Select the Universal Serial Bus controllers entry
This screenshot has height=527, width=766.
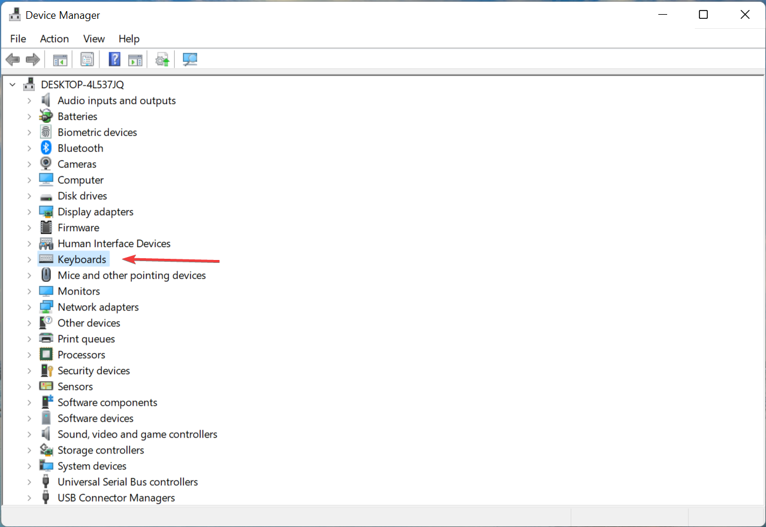[127, 481]
